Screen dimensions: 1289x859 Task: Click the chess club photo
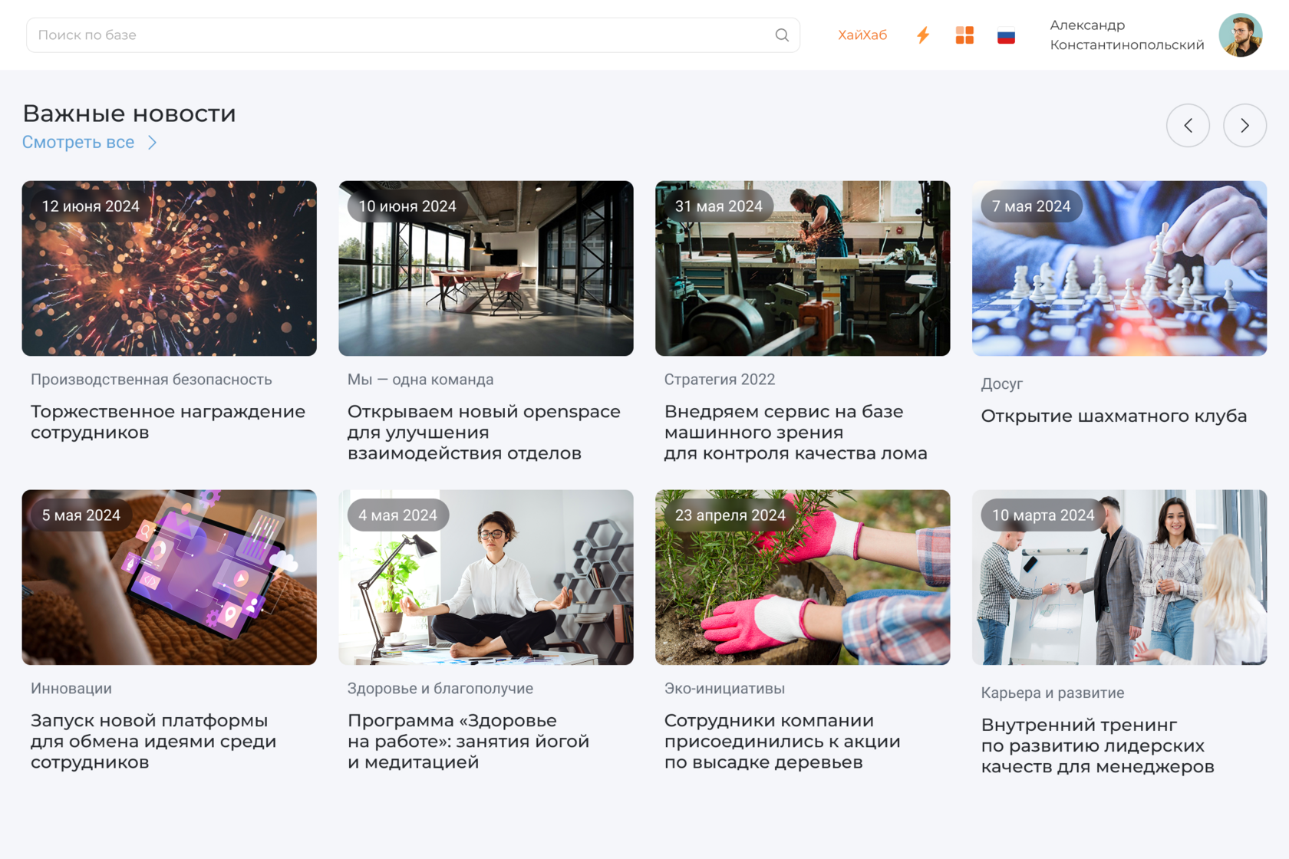point(1119,268)
